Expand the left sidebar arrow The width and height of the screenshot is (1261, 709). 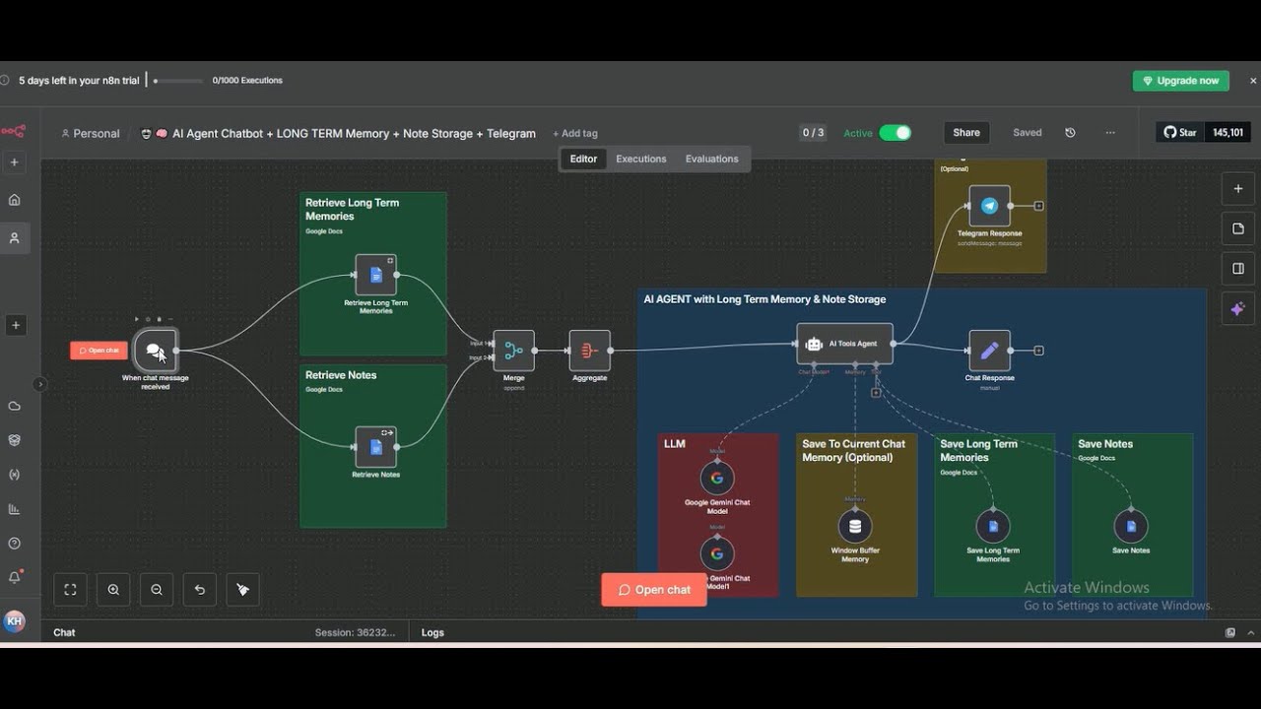click(39, 384)
